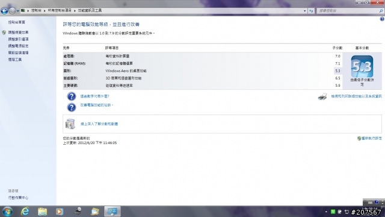Expand the arrow after 所有控制台項目 breadcrumb

(75, 11)
